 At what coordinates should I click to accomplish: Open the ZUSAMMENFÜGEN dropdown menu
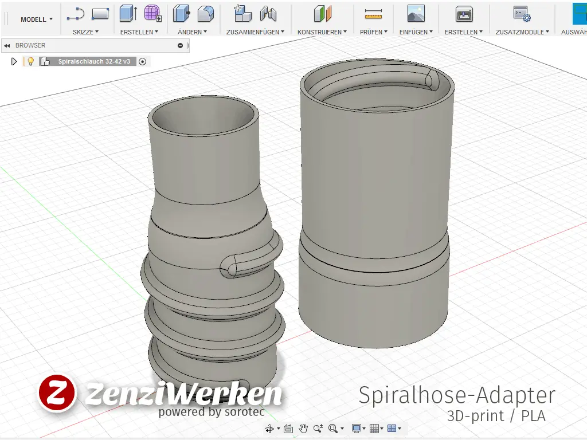tap(255, 32)
